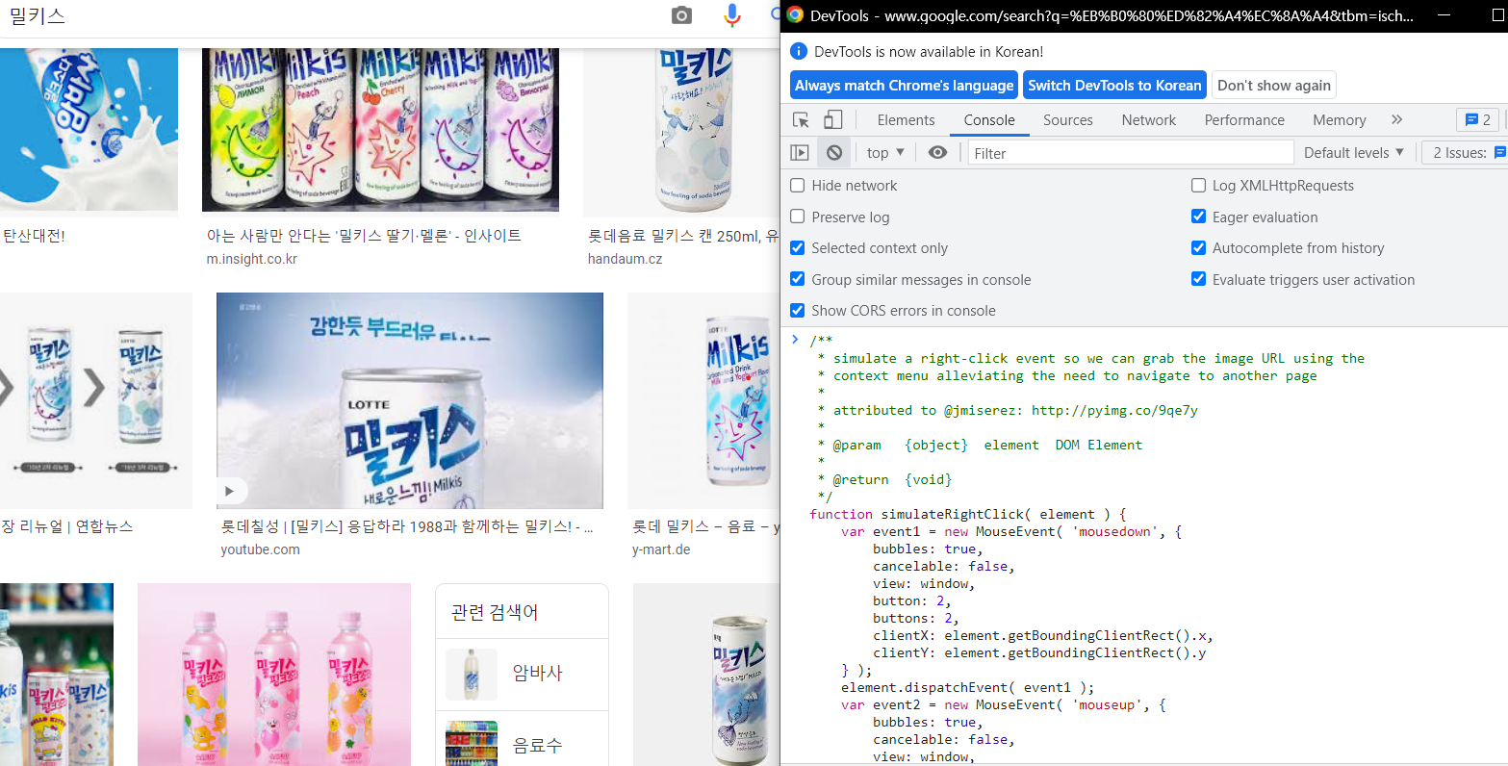The width and height of the screenshot is (1508, 766).
Task: Click the inspect element picker icon
Action: point(801,119)
